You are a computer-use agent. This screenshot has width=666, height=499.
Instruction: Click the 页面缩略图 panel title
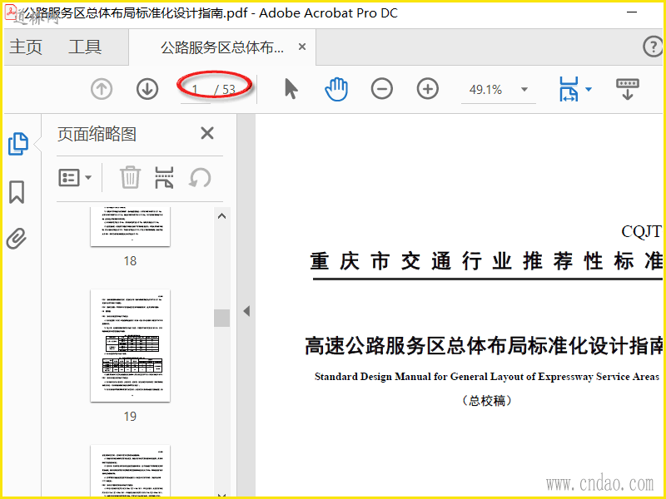pos(97,135)
